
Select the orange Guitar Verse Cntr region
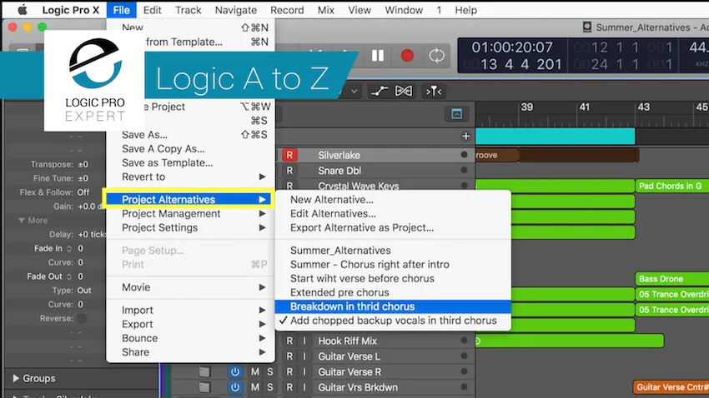coord(671,387)
